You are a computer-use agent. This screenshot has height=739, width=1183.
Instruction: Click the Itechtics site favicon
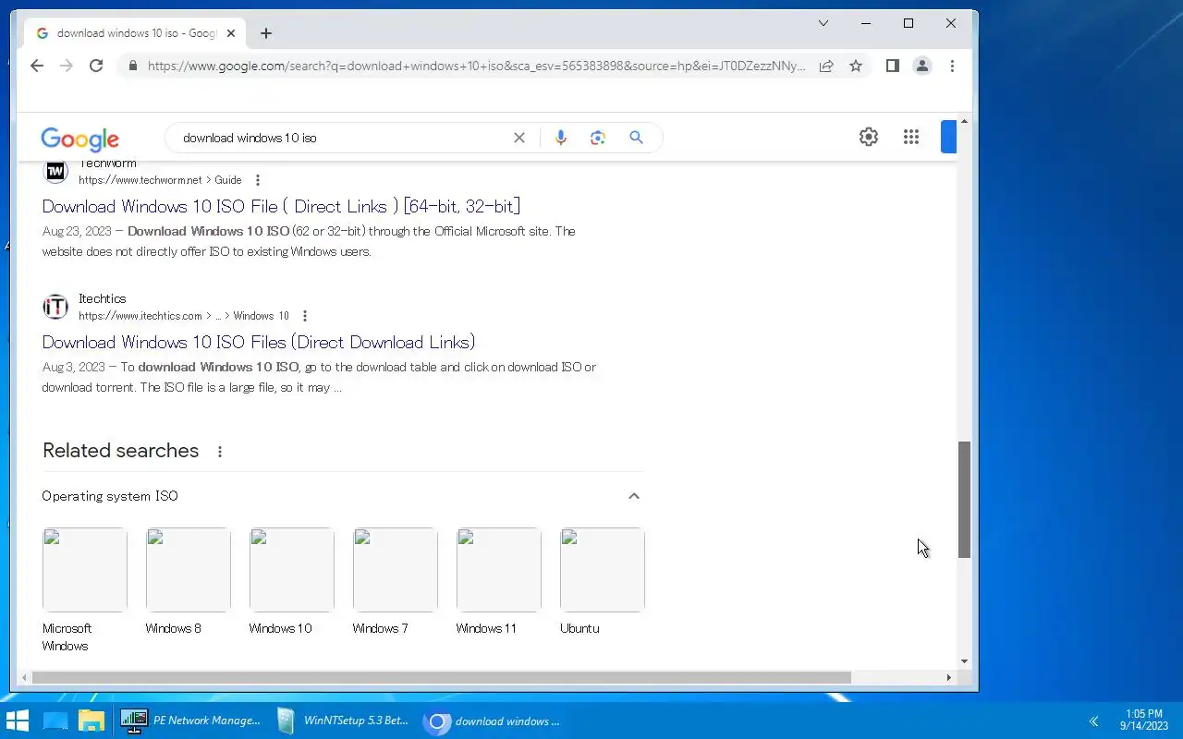(55, 307)
